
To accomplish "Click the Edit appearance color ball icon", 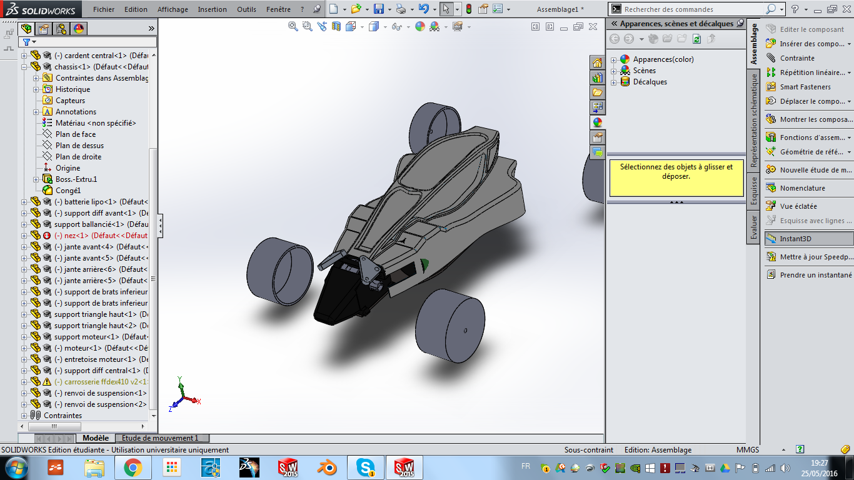I will (x=419, y=26).
